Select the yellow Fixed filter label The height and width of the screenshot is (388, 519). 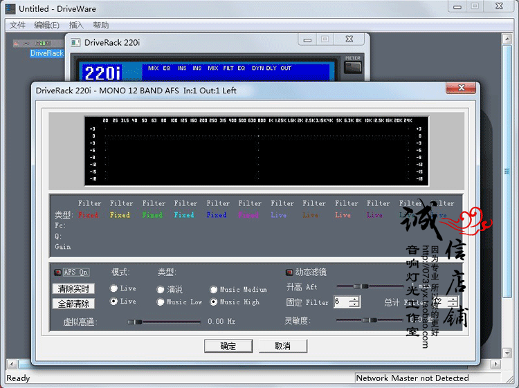click(120, 215)
